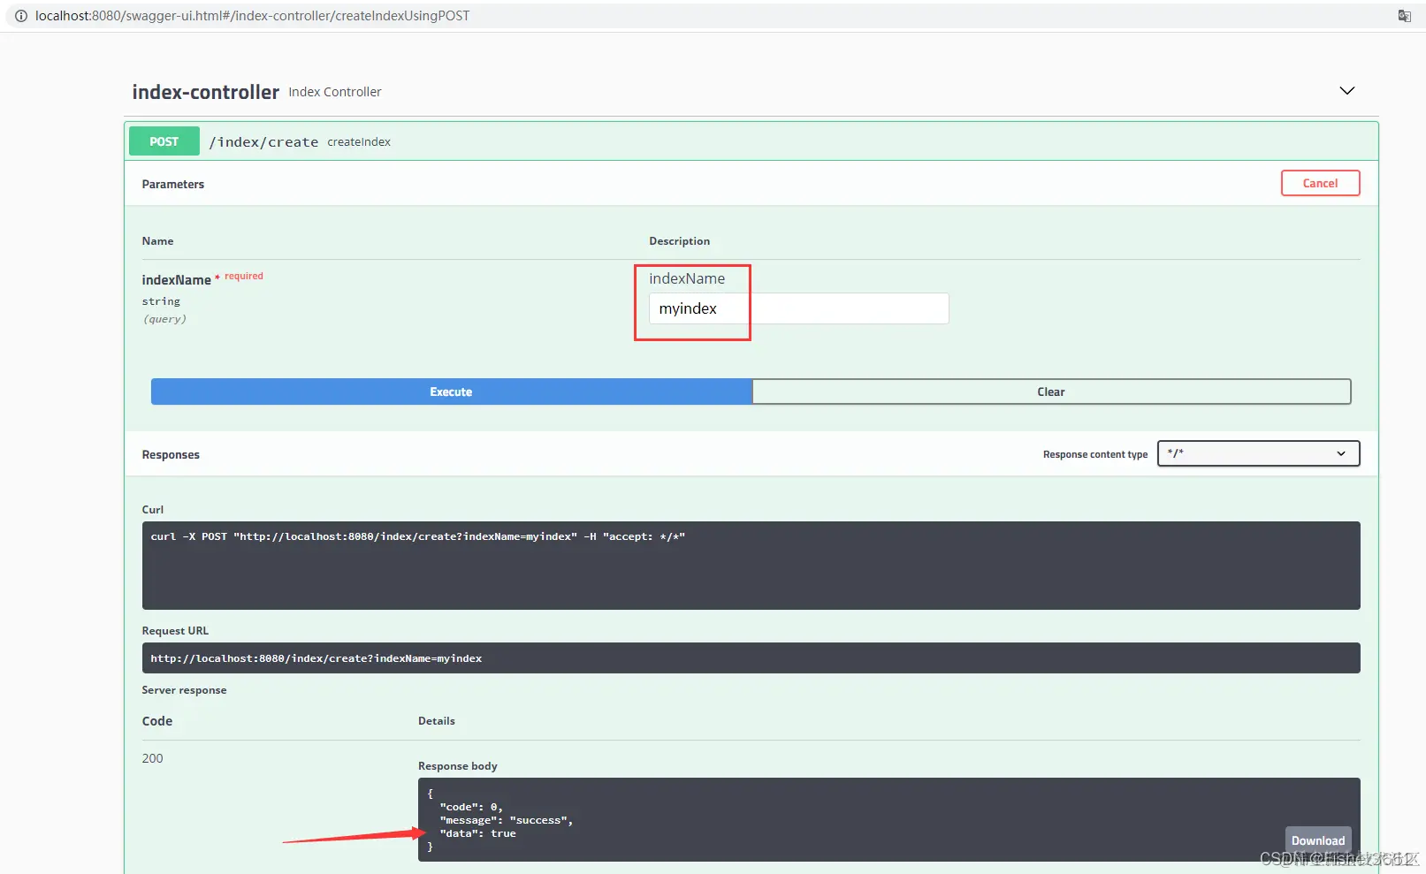Click the translate page icon
This screenshot has height=874, width=1426.
[1404, 16]
